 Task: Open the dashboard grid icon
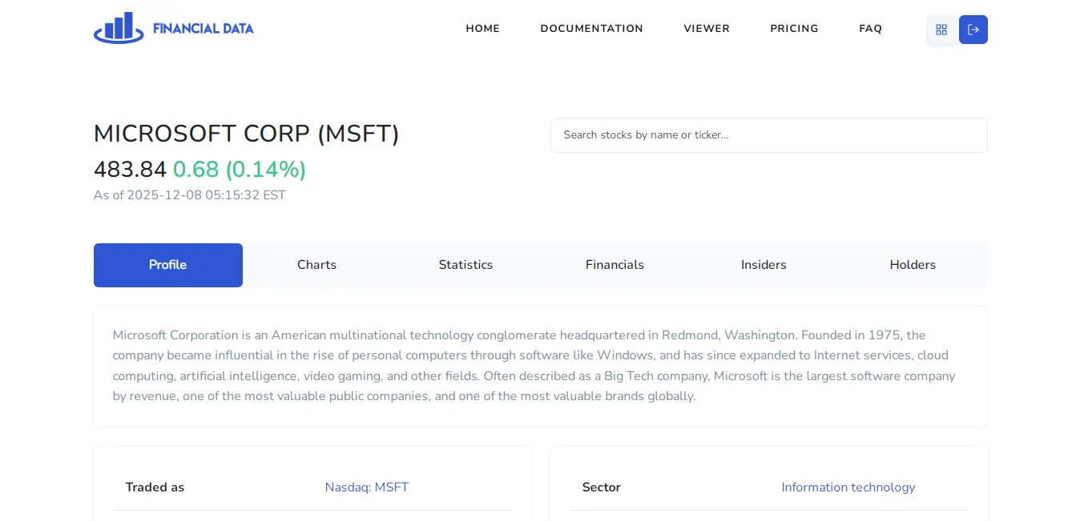pos(941,30)
